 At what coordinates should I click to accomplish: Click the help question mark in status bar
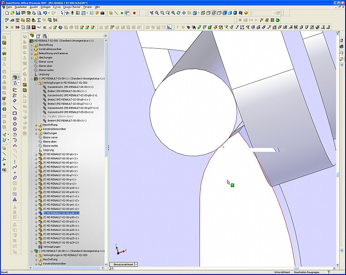(329, 272)
